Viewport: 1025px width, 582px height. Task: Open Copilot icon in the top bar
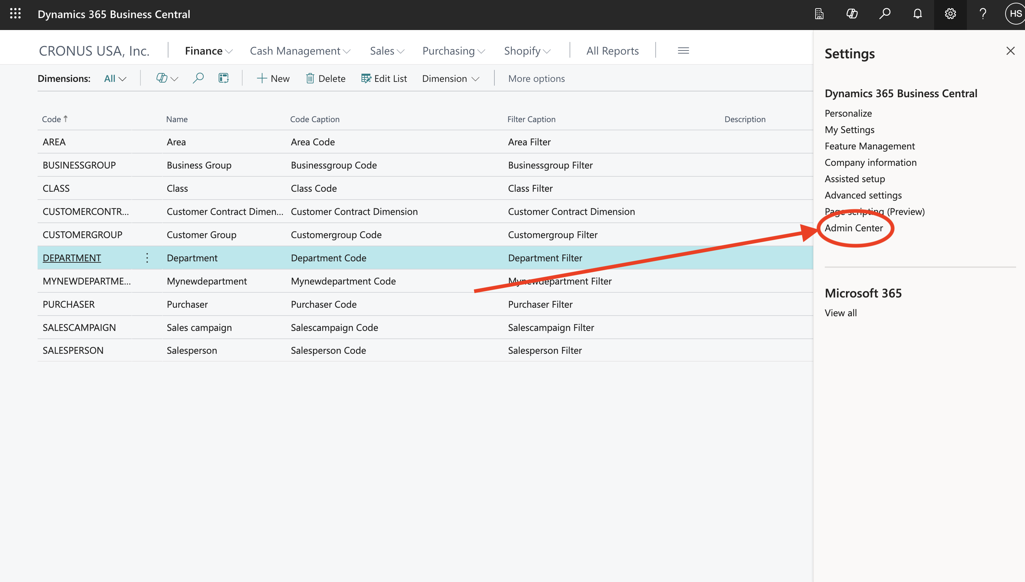pyautogui.click(x=852, y=14)
